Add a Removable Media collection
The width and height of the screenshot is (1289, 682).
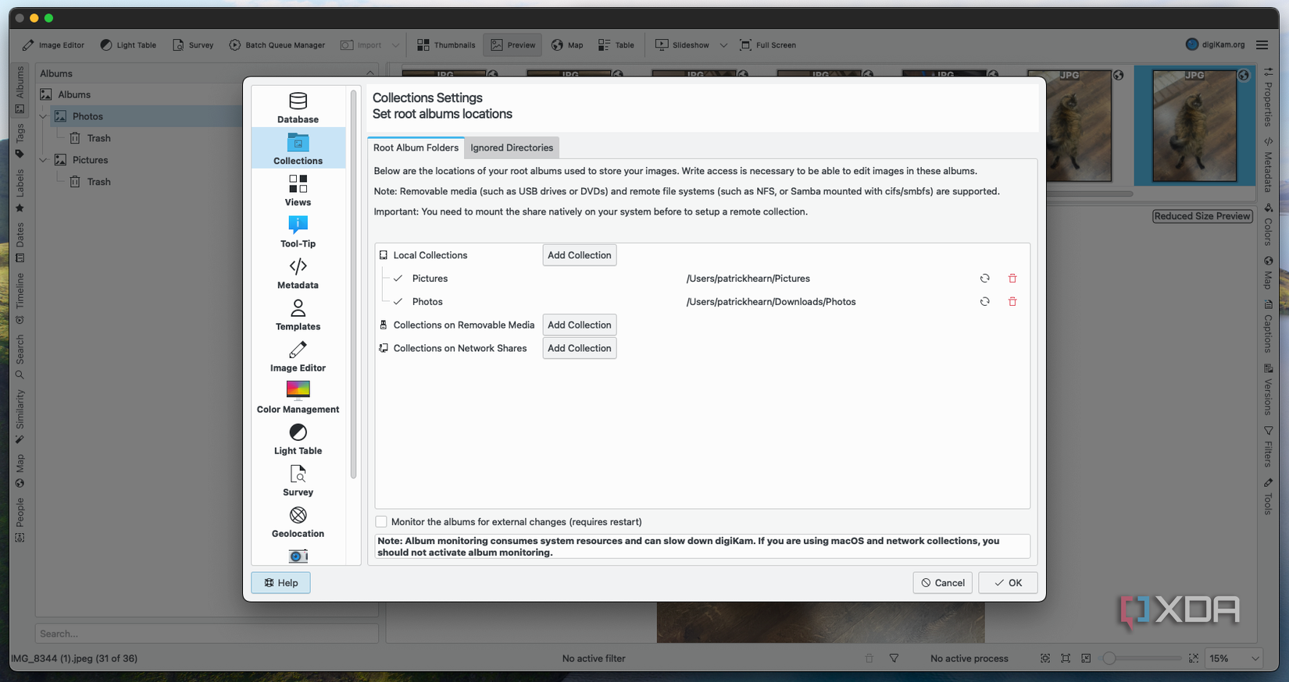pos(580,325)
